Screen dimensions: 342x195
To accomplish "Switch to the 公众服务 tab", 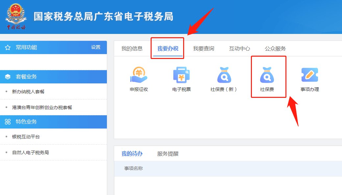I will tap(275, 48).
